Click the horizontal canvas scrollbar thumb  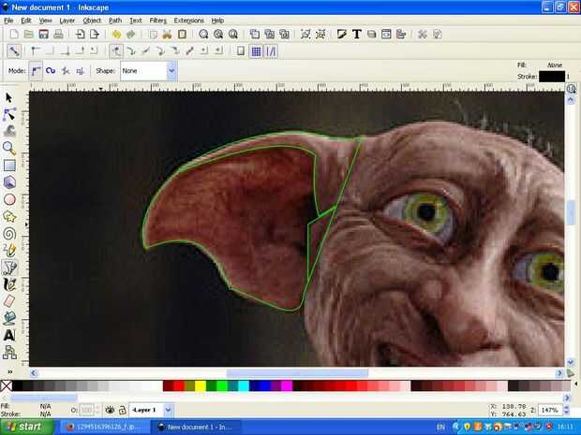pyautogui.click(x=297, y=373)
